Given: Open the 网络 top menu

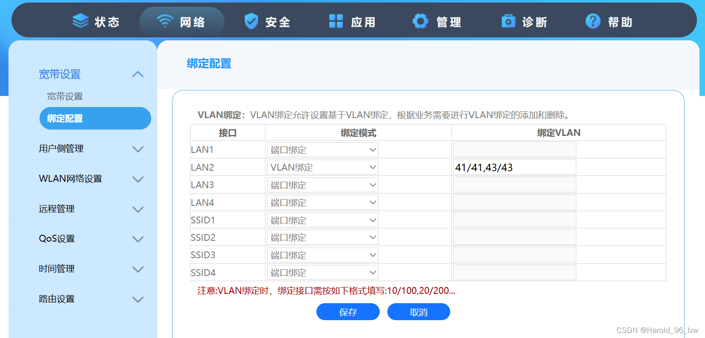Looking at the screenshot, I should click(x=182, y=21).
